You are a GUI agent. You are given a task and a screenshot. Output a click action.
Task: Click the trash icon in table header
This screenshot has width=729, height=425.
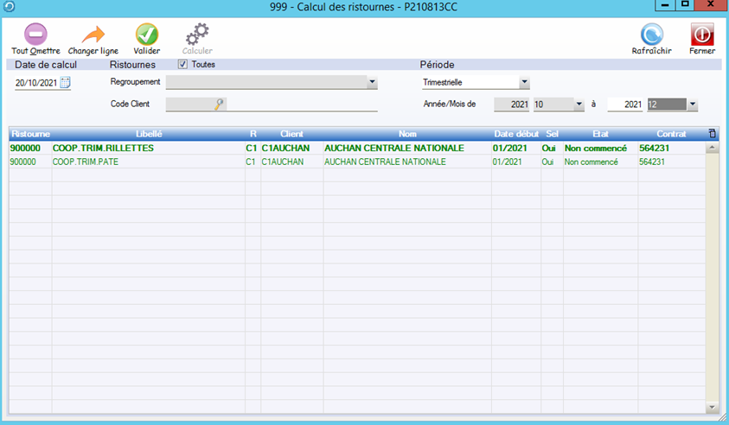point(712,134)
